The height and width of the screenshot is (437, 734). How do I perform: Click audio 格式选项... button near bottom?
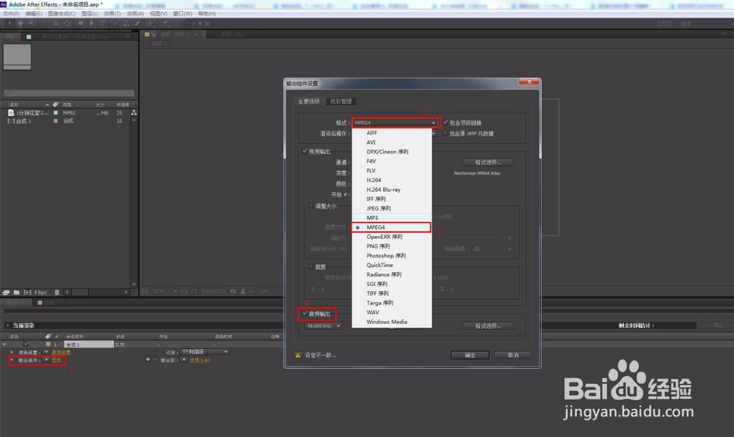coord(488,326)
